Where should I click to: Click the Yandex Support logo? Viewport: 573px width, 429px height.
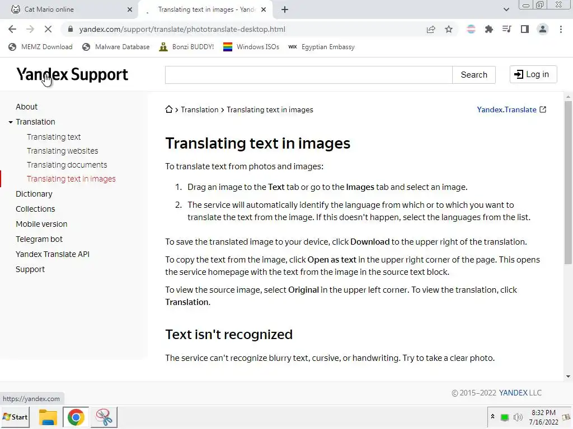pyautogui.click(x=72, y=74)
